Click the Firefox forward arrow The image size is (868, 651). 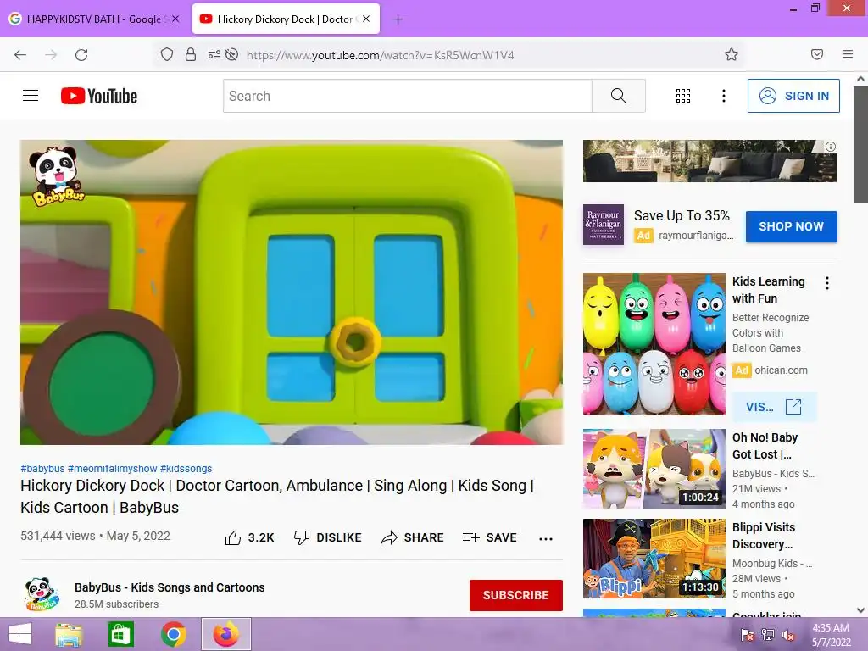click(51, 55)
